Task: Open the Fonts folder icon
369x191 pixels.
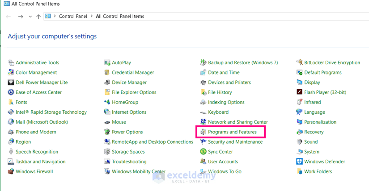Action: point(11,102)
